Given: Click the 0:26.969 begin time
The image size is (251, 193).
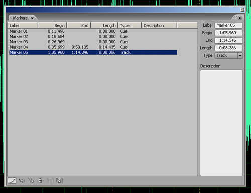Looking at the screenshot, I should coord(56,42).
